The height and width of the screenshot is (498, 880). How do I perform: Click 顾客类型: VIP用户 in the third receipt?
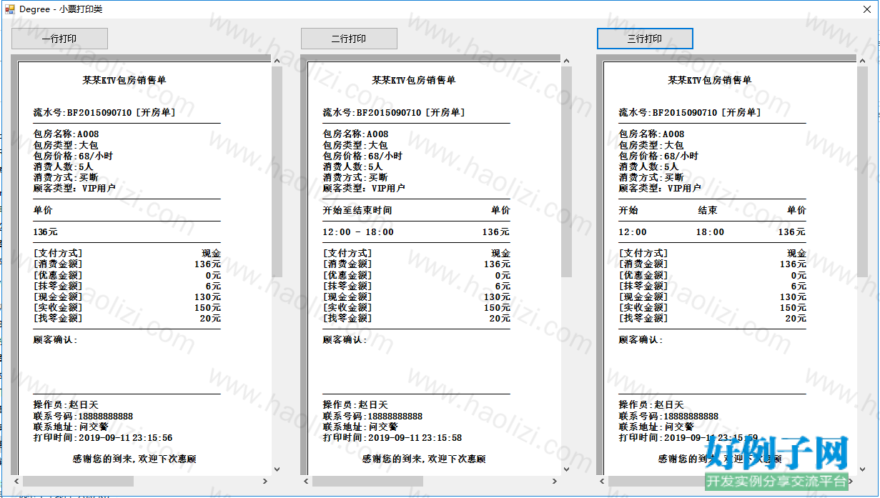pos(660,189)
